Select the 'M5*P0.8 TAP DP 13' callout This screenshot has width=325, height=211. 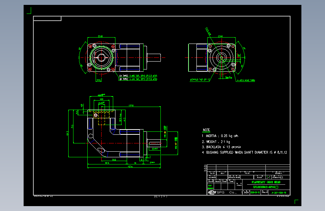coord(200,80)
